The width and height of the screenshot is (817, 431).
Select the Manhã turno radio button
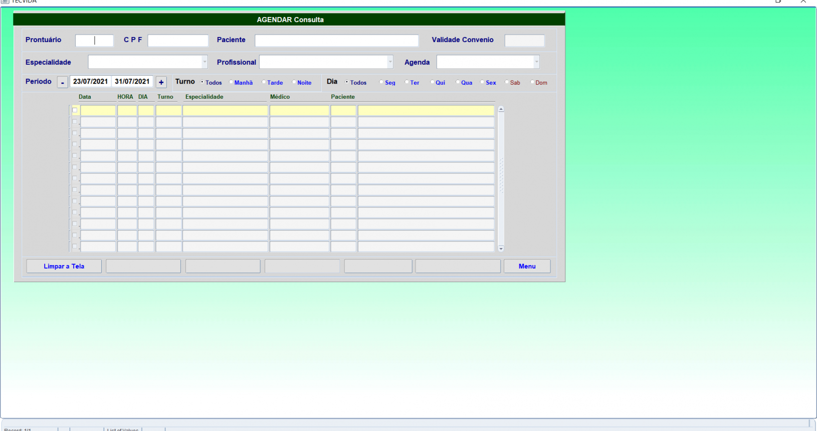tap(231, 82)
